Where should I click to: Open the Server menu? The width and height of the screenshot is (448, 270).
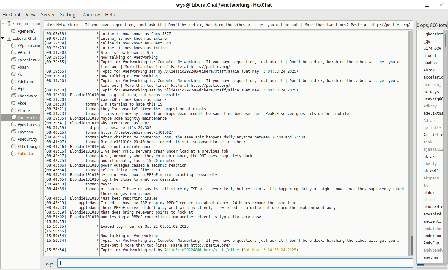pos(48,15)
